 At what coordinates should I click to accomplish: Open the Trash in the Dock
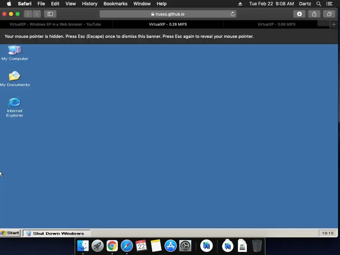(x=257, y=246)
